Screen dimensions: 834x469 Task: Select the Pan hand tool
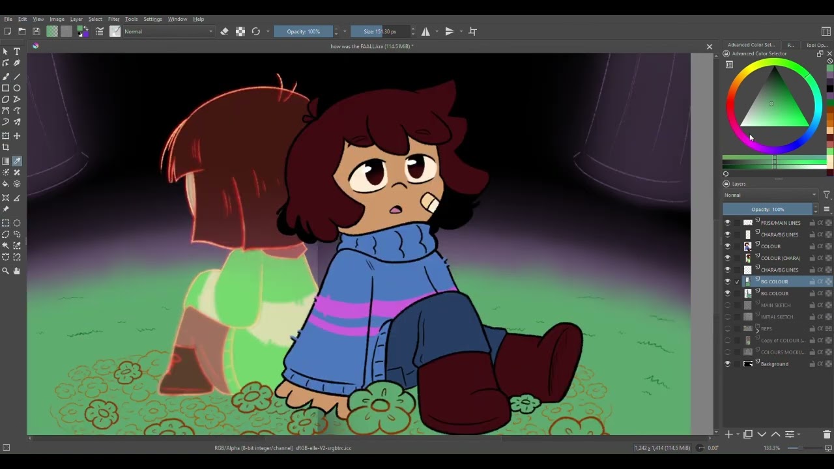point(17,270)
